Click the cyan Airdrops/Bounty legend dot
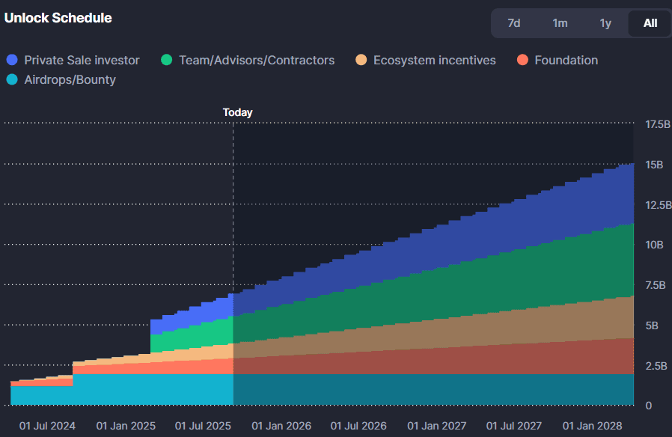The image size is (672, 437). point(12,79)
